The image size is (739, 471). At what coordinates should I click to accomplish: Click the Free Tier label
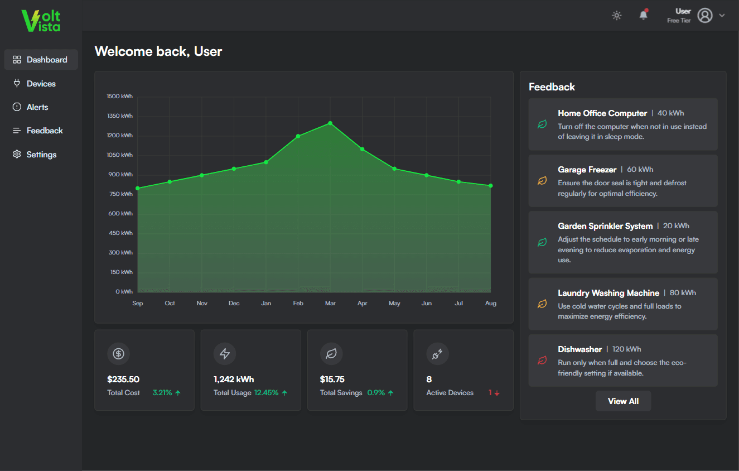point(679,21)
